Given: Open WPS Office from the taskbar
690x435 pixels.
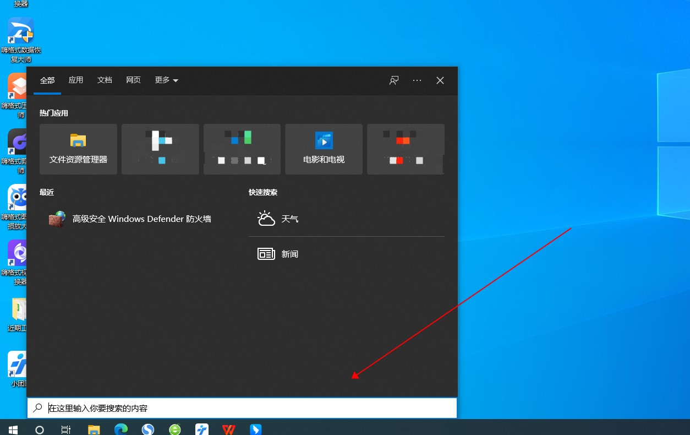Looking at the screenshot, I should pos(229,429).
